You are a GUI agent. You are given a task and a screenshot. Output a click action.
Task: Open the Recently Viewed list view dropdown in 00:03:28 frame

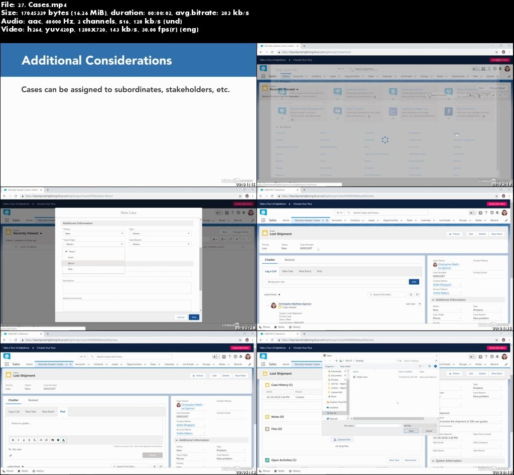coord(41,233)
